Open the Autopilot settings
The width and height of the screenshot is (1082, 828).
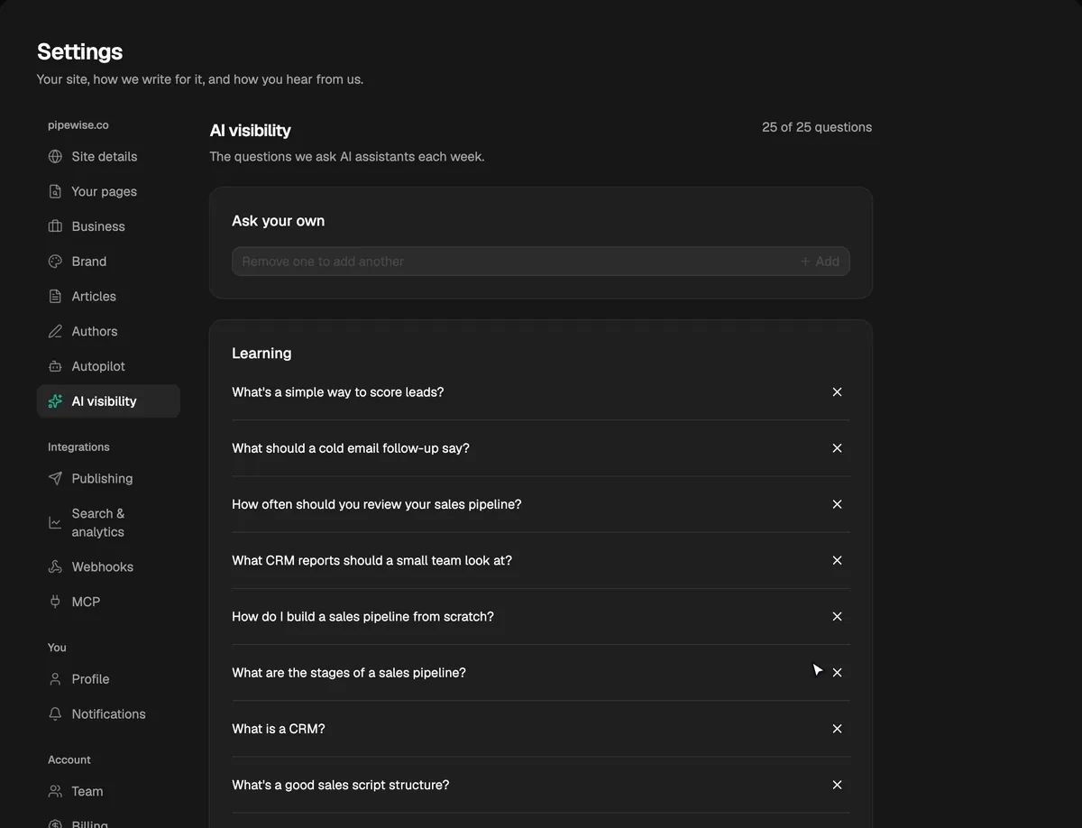coord(108,366)
